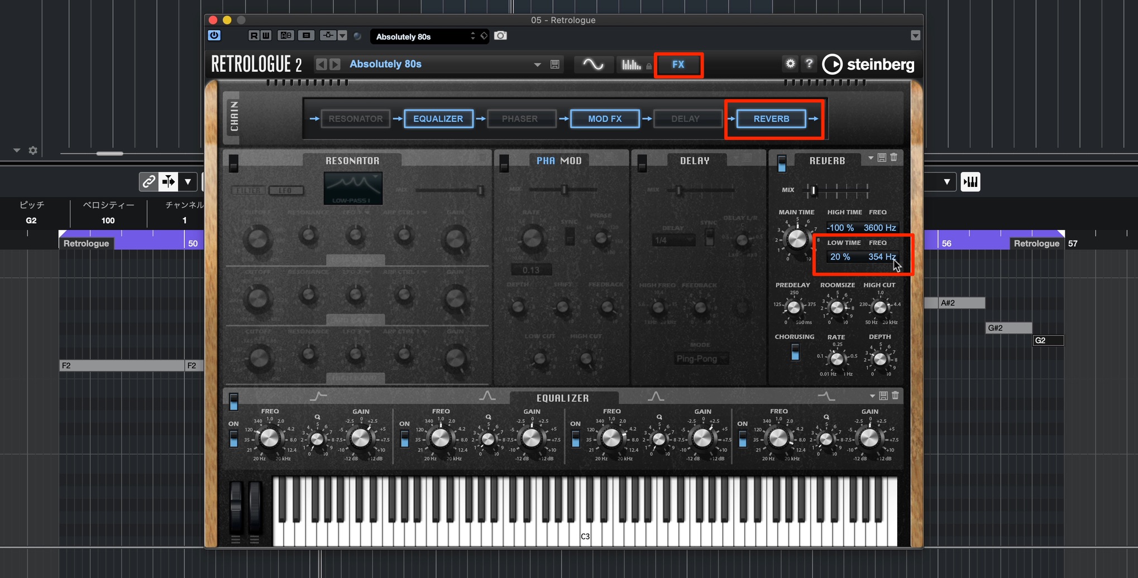Image resolution: width=1138 pixels, height=578 pixels.
Task: Open the function menu arrow at the header's far right
Action: [x=915, y=36]
